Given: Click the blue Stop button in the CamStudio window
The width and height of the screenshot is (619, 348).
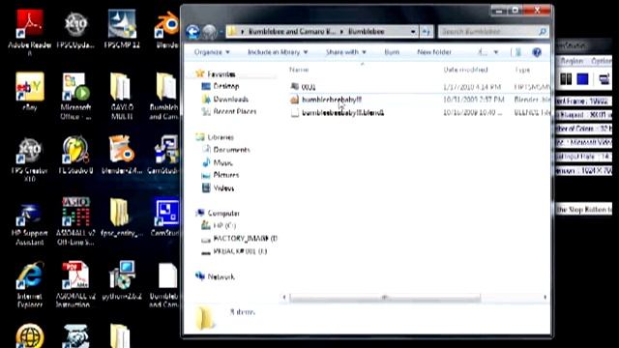Looking at the screenshot, I should (x=582, y=79).
